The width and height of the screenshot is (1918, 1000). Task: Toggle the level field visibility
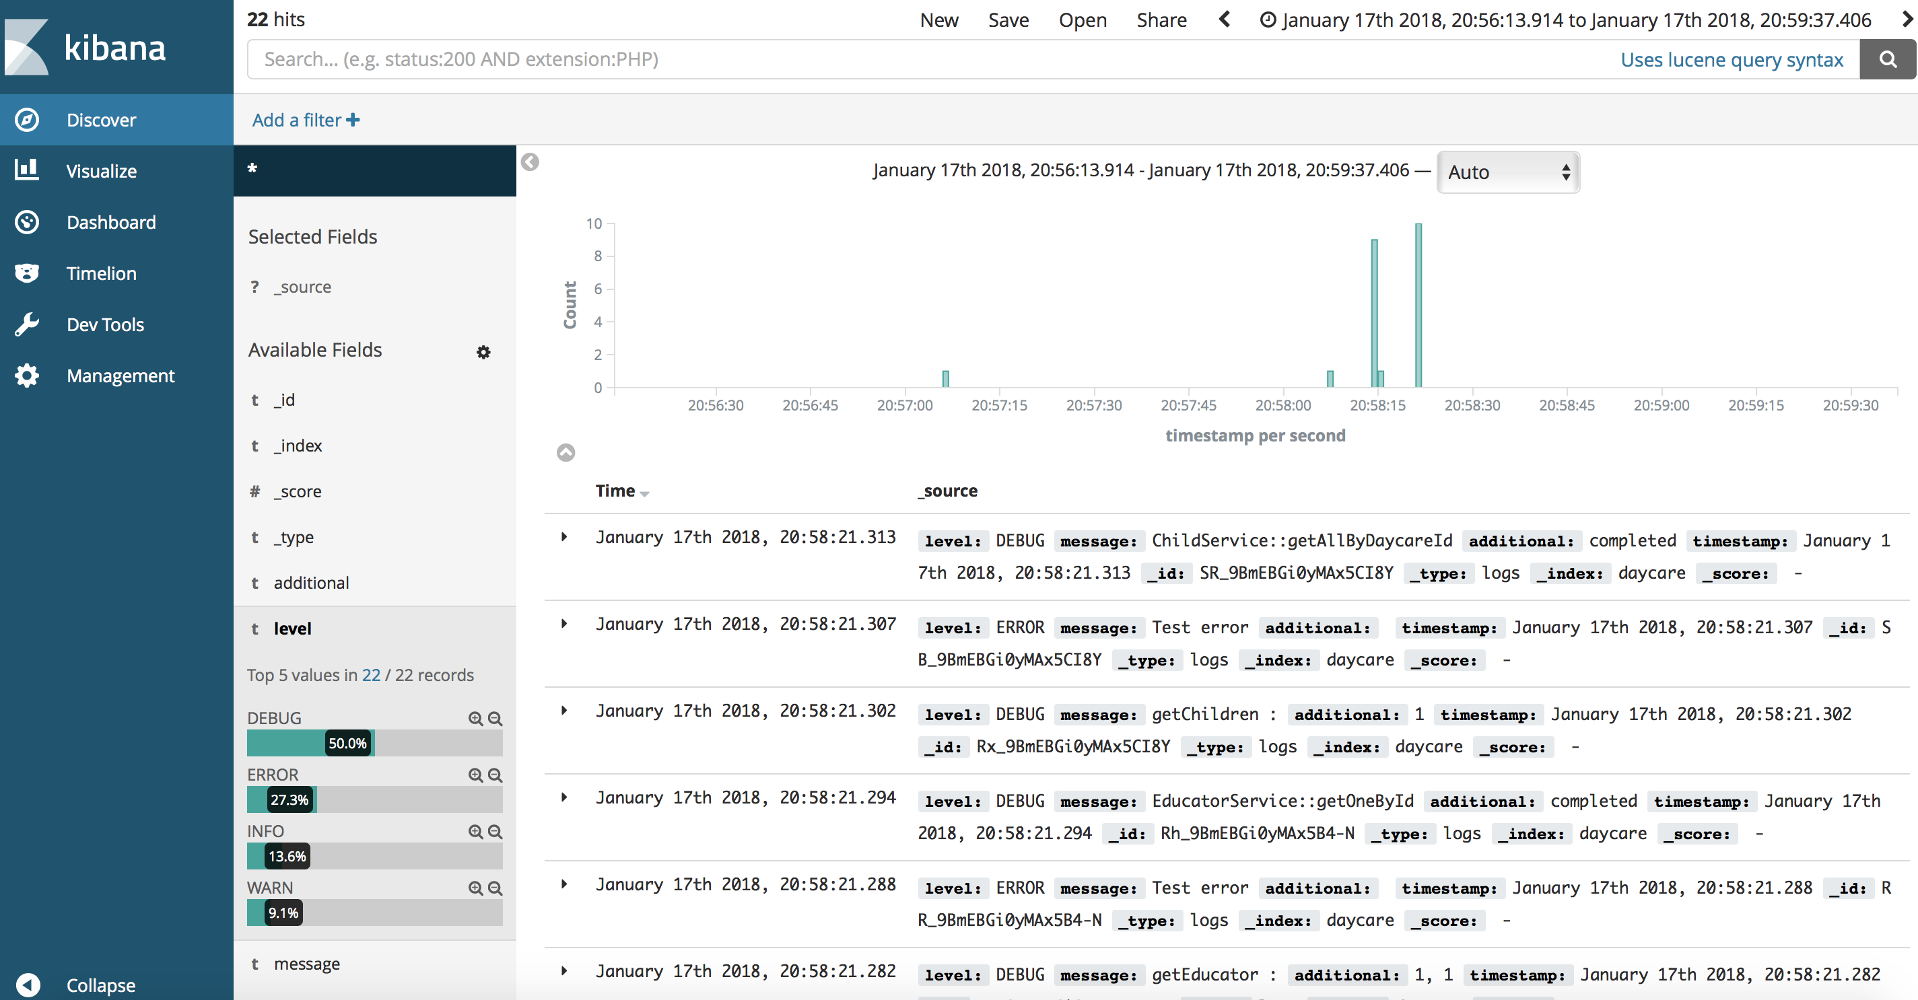(x=293, y=627)
